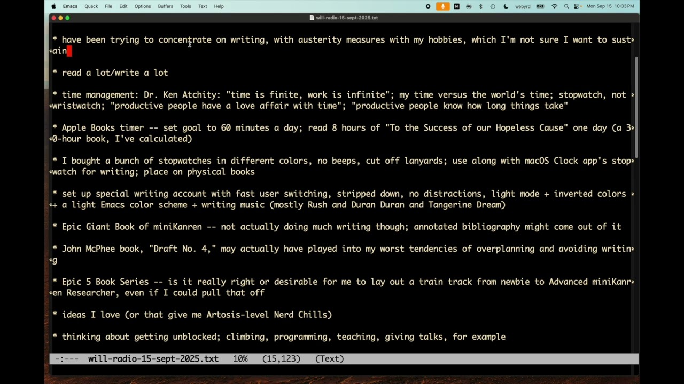This screenshot has width=684, height=384.
Task: Open the Apple menu
Action: pyautogui.click(x=53, y=6)
